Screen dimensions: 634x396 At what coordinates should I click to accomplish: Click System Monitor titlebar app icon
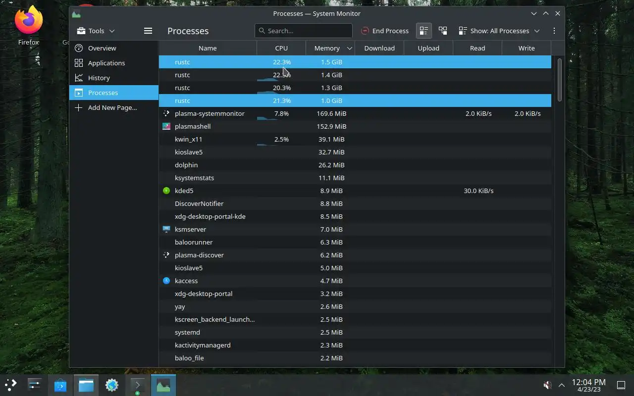tap(76, 13)
